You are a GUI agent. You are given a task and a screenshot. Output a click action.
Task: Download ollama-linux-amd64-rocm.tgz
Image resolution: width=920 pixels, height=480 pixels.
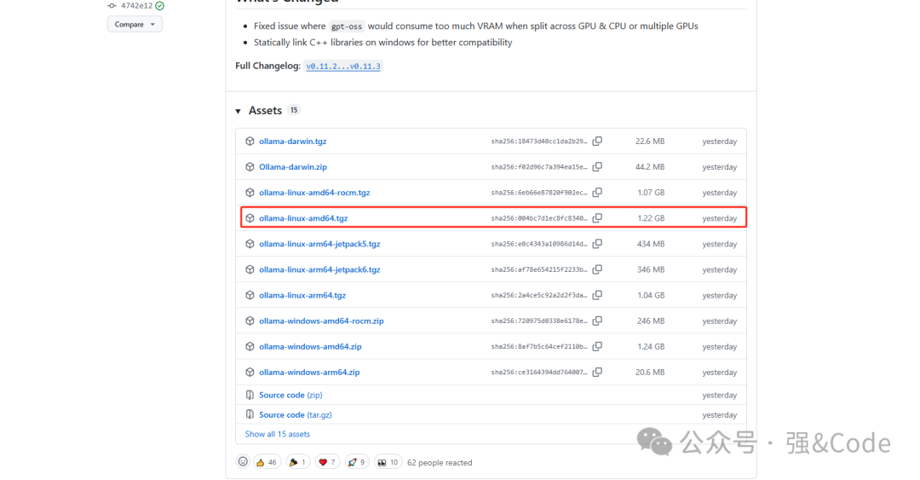[314, 192]
